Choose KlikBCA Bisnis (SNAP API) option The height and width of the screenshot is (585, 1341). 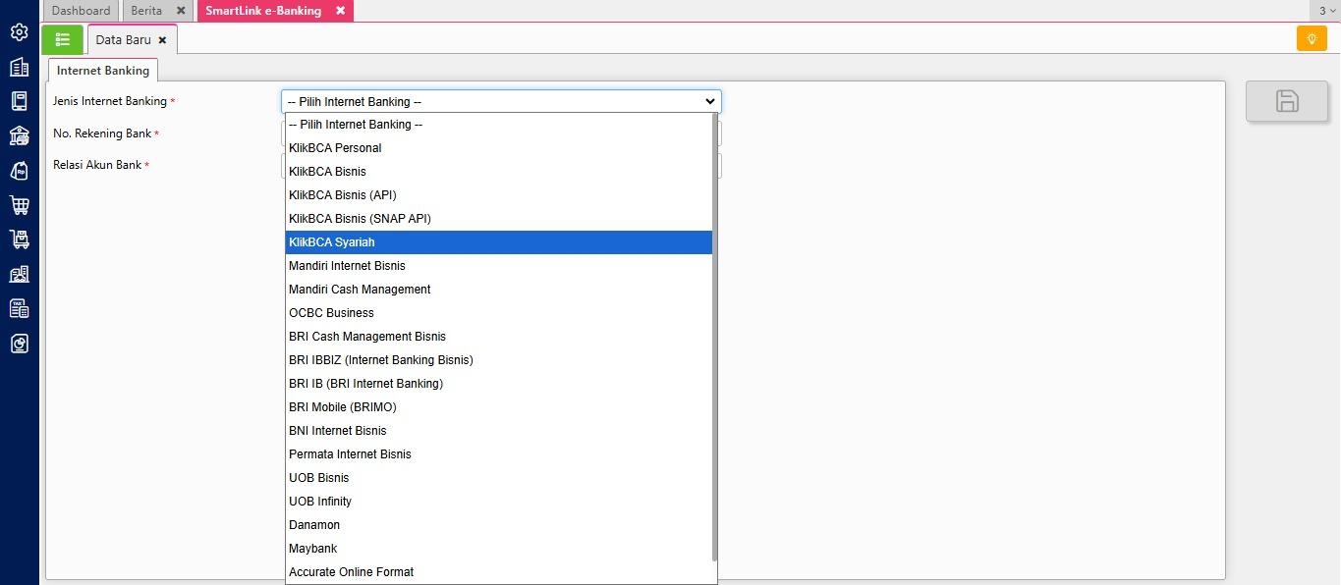click(499, 219)
